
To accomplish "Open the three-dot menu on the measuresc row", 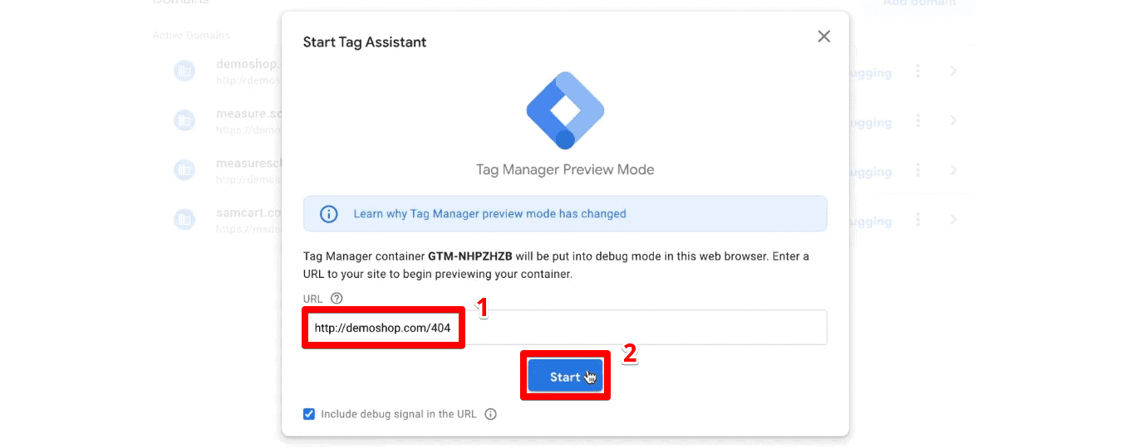I will [x=917, y=171].
